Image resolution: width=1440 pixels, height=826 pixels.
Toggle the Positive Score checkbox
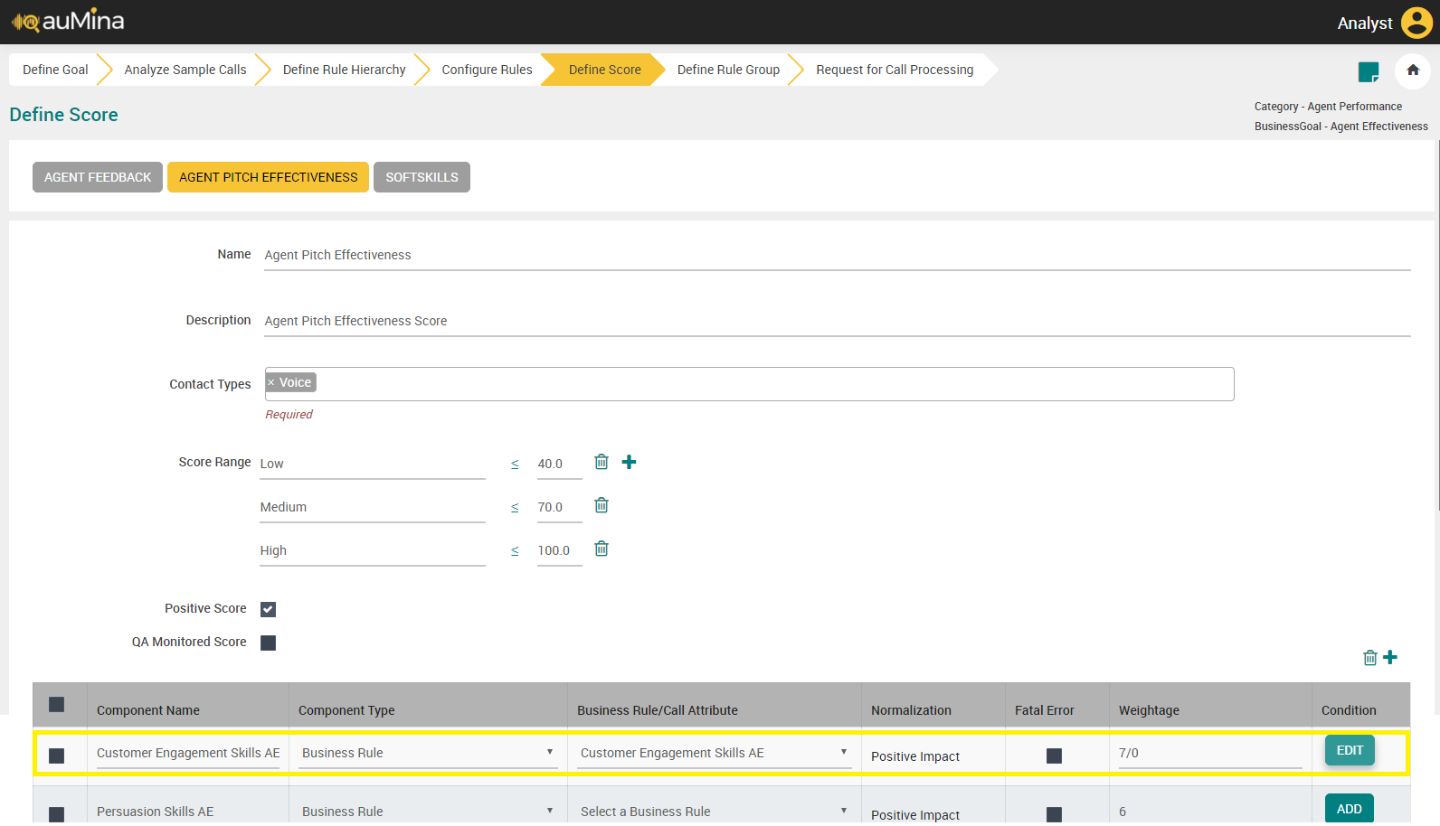coord(268,609)
